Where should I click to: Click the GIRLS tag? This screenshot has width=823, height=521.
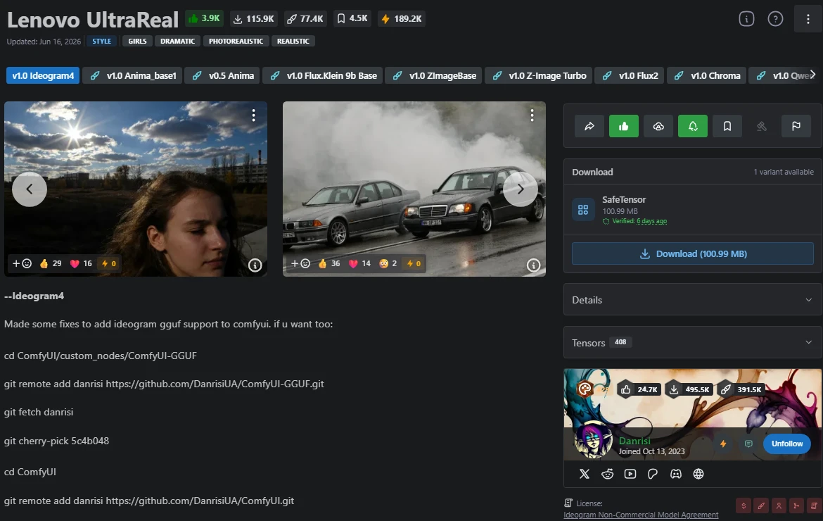pyautogui.click(x=137, y=41)
